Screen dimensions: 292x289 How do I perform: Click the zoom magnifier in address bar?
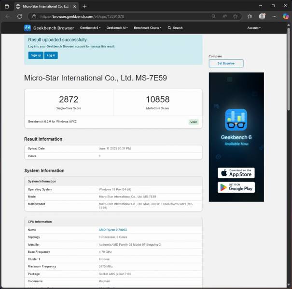(214, 16)
